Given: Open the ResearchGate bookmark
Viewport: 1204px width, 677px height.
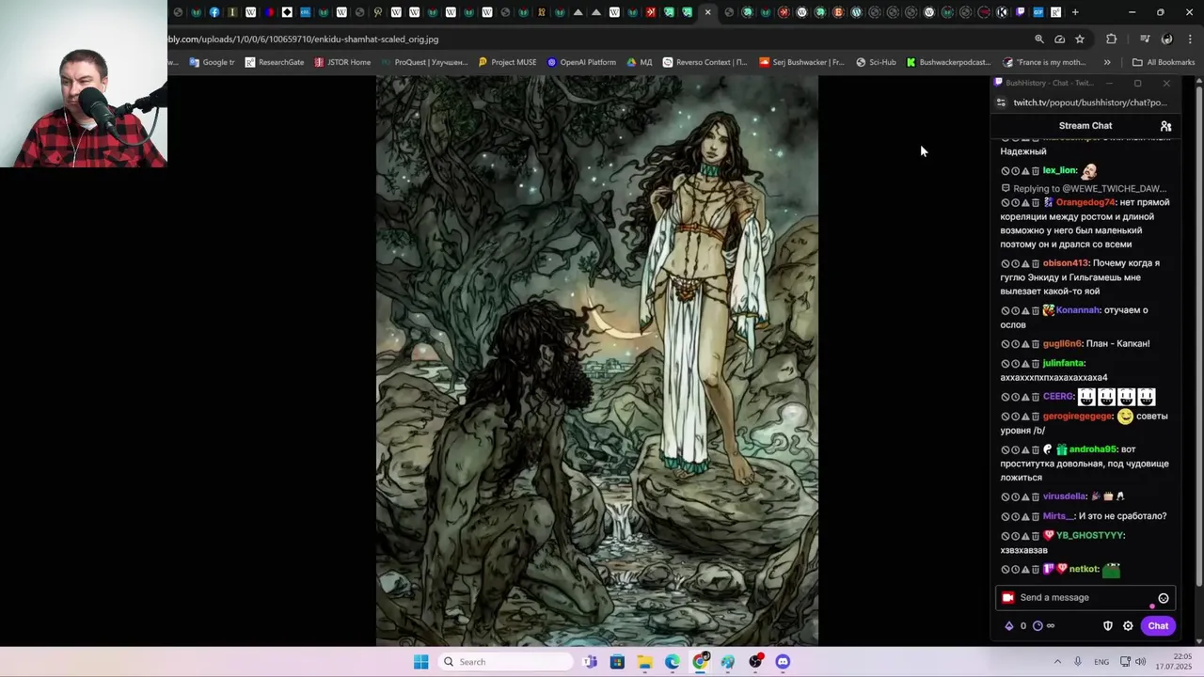Looking at the screenshot, I should [x=275, y=63].
